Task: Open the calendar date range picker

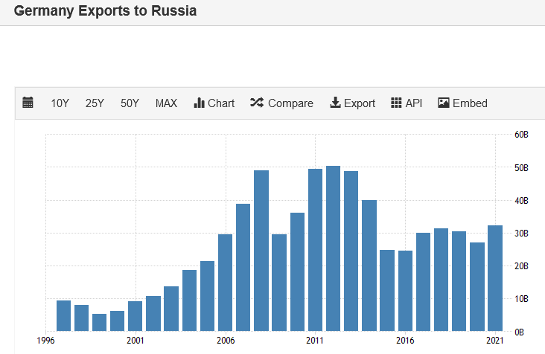Action: click(x=28, y=103)
